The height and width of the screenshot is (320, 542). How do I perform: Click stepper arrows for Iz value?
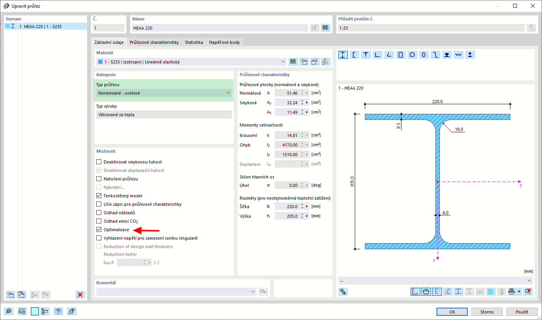(302, 155)
